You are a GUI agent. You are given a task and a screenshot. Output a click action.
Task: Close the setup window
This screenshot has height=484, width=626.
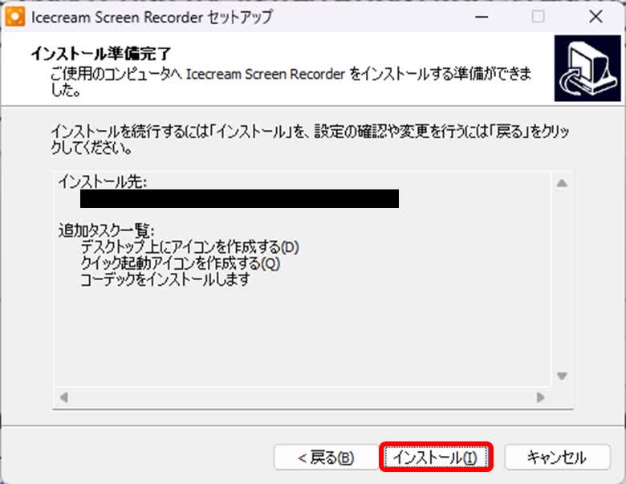[x=596, y=17]
